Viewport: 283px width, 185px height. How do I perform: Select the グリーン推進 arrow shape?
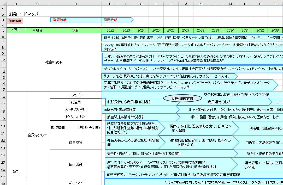click(157, 76)
